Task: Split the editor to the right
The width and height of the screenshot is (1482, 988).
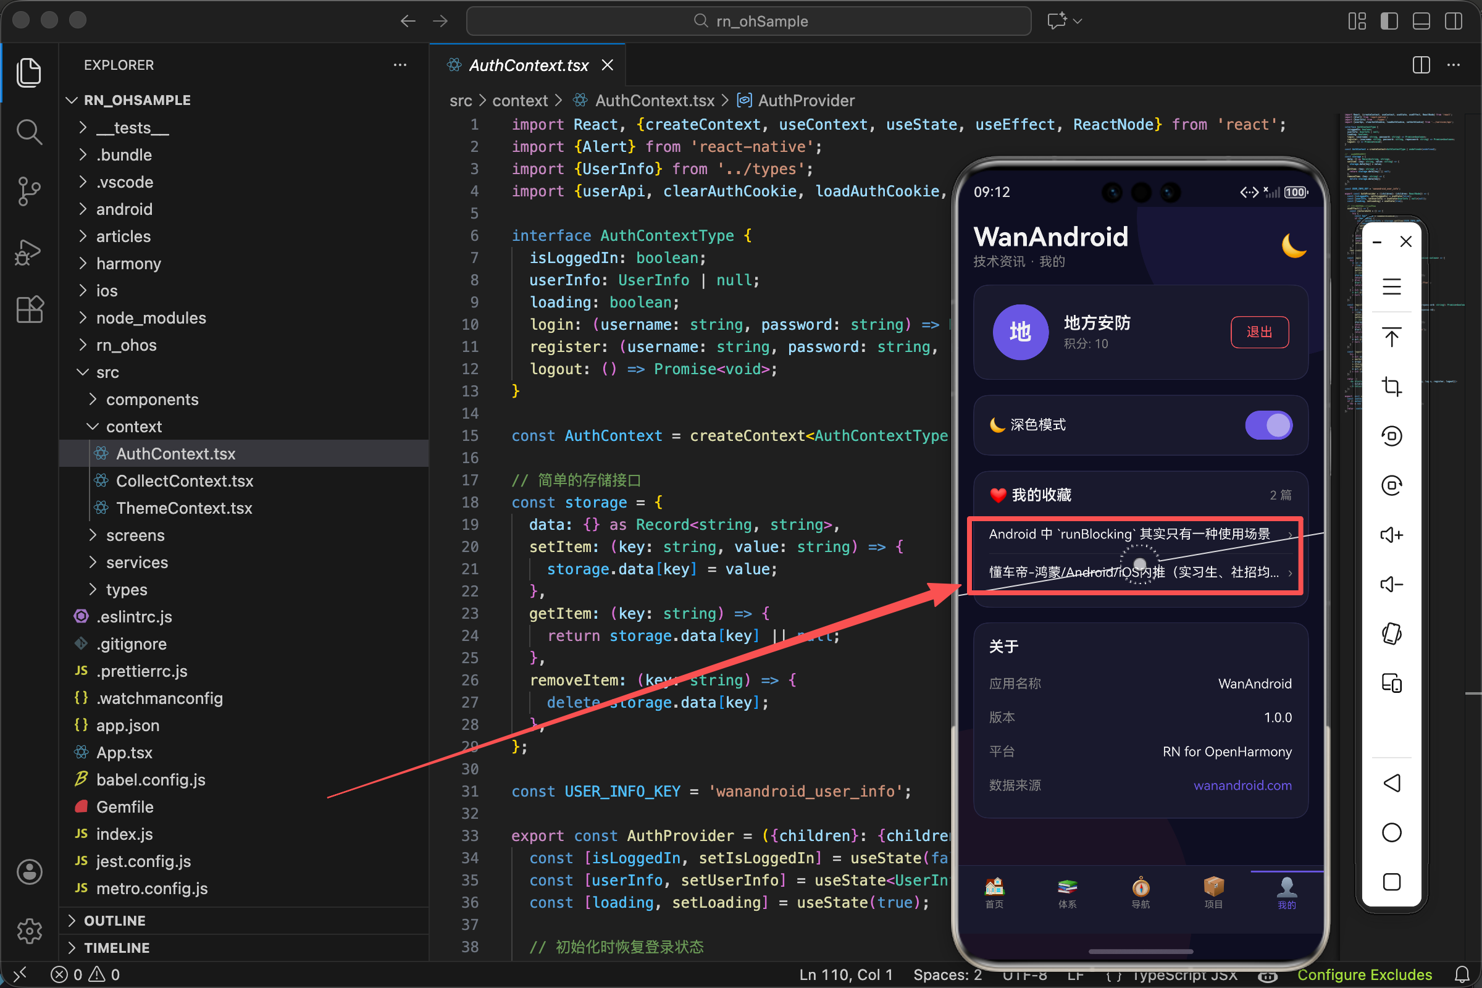Action: [x=1421, y=65]
